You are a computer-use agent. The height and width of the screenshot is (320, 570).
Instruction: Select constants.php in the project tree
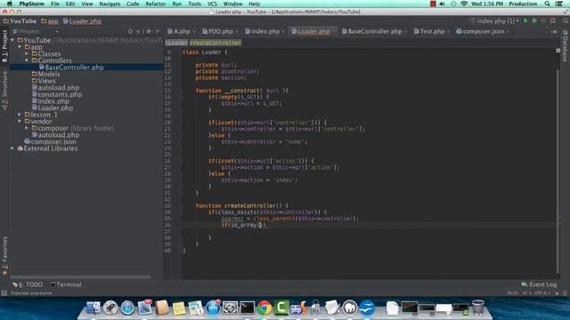click(x=57, y=94)
